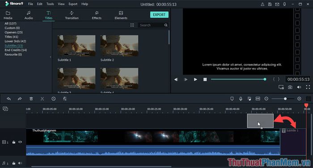Viewport: 313px width, 168px height.
Task: Mute audio track 1 speaker icon
Action: pyautogui.click(x=20, y=163)
